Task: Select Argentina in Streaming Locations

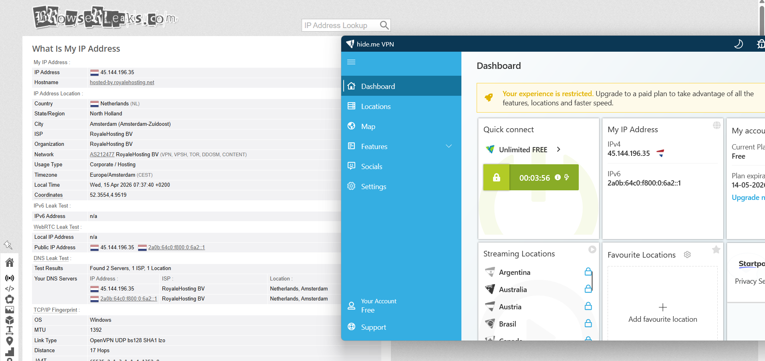Action: tap(515, 272)
